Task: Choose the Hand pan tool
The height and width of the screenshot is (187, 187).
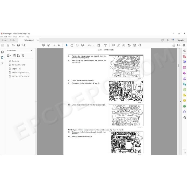Action: (x=72, y=45)
